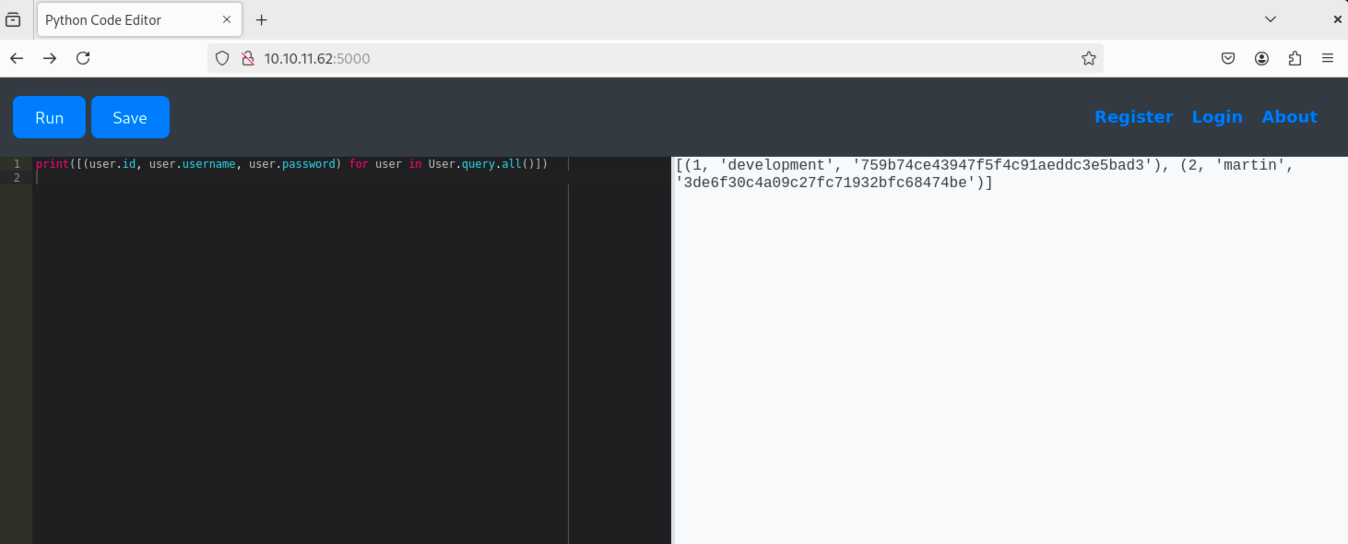Open the Login link

1217,117
